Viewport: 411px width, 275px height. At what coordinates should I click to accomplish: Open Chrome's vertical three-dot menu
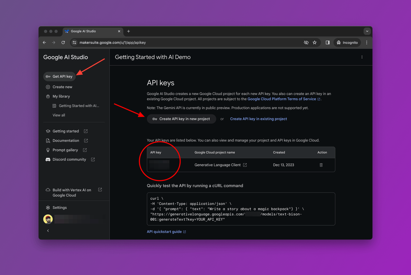click(x=367, y=42)
